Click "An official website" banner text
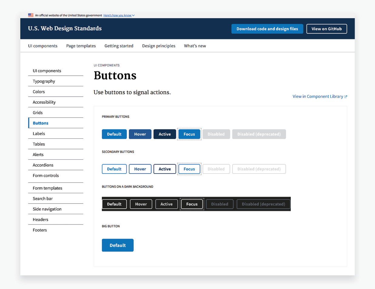The image size is (375, 289). 69,15
